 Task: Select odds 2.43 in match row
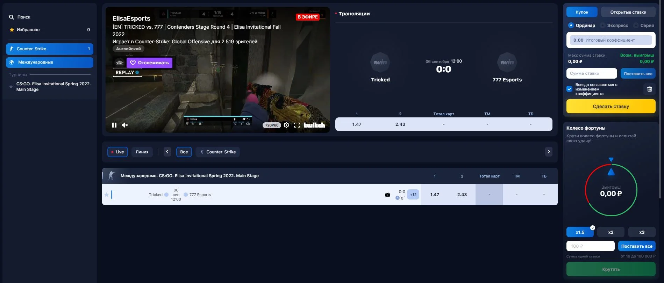[x=462, y=195]
